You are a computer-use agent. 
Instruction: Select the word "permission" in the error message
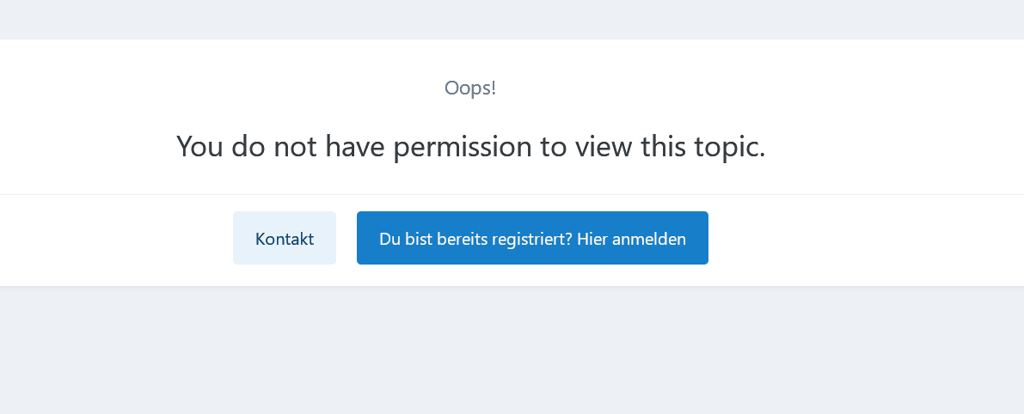(463, 147)
